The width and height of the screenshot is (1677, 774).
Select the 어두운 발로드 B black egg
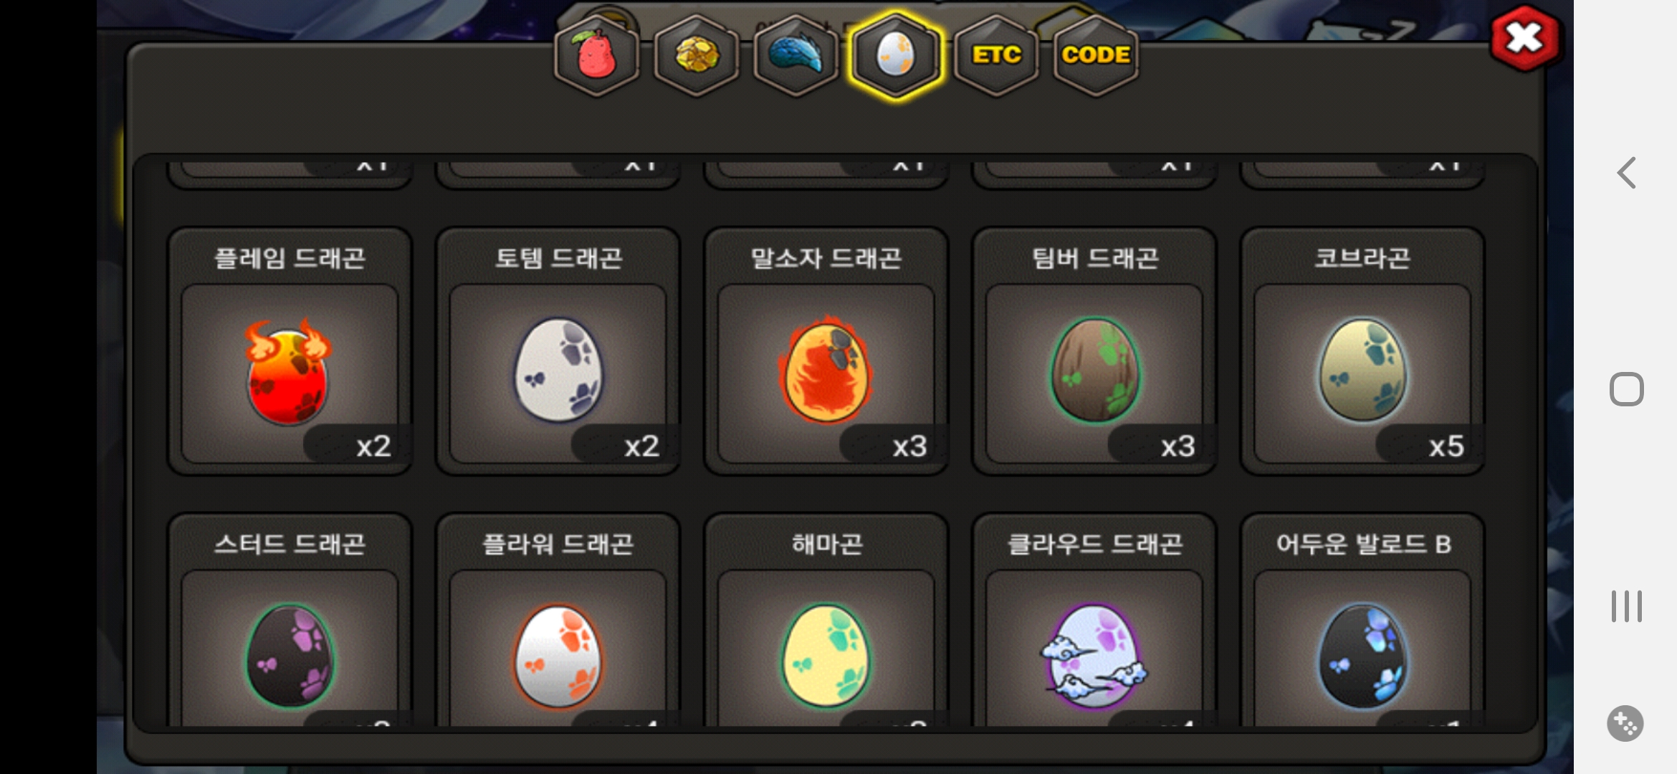[x=1362, y=621]
